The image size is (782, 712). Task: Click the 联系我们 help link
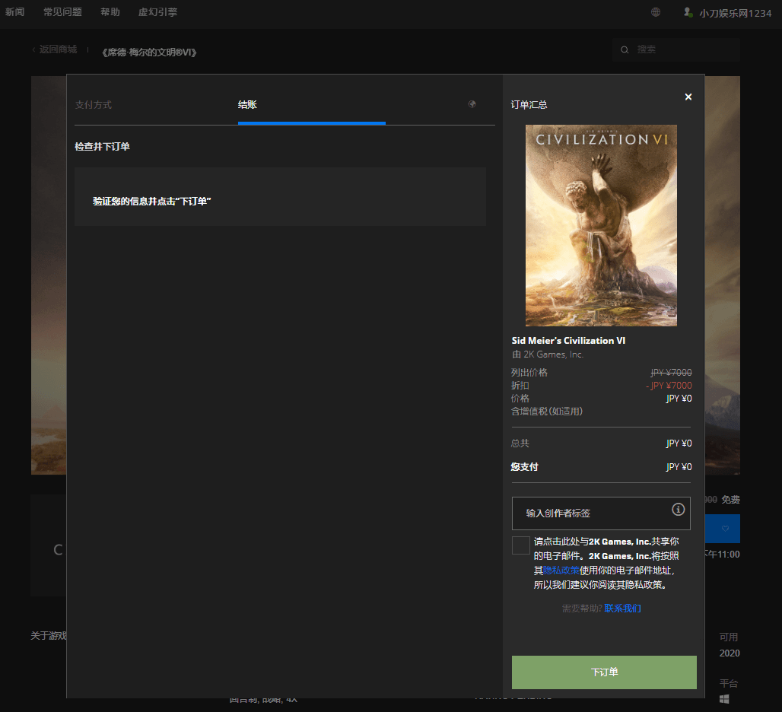[622, 609]
